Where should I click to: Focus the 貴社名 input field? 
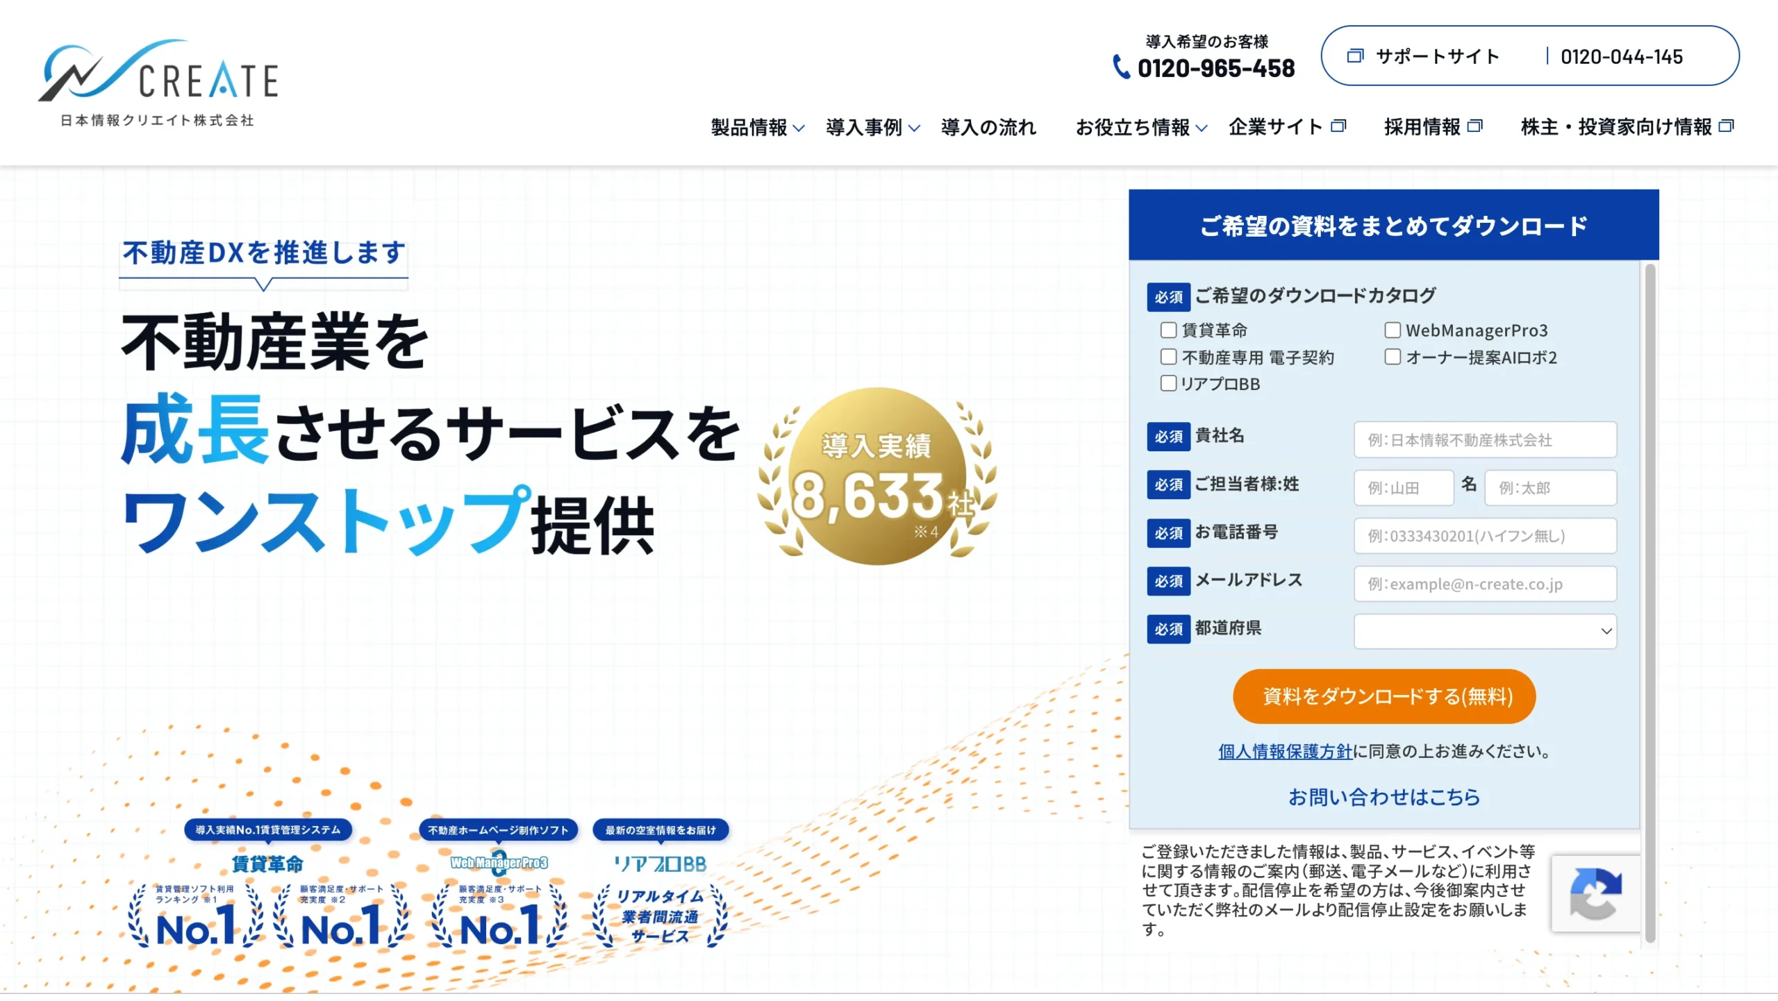(x=1485, y=439)
